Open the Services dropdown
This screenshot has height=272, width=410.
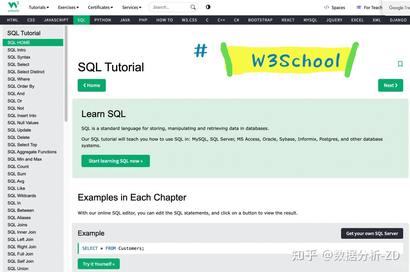(132, 7)
